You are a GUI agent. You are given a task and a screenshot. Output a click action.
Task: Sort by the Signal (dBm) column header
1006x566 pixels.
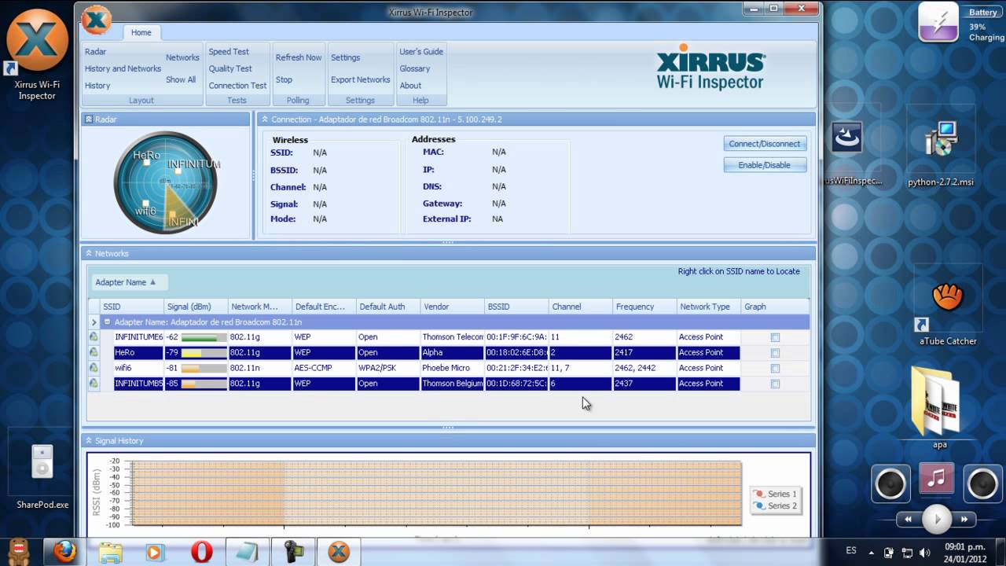[x=196, y=307]
